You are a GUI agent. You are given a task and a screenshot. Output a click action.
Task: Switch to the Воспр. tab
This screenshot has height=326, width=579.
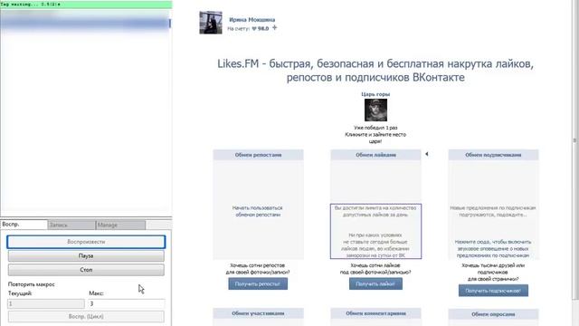[24, 225]
